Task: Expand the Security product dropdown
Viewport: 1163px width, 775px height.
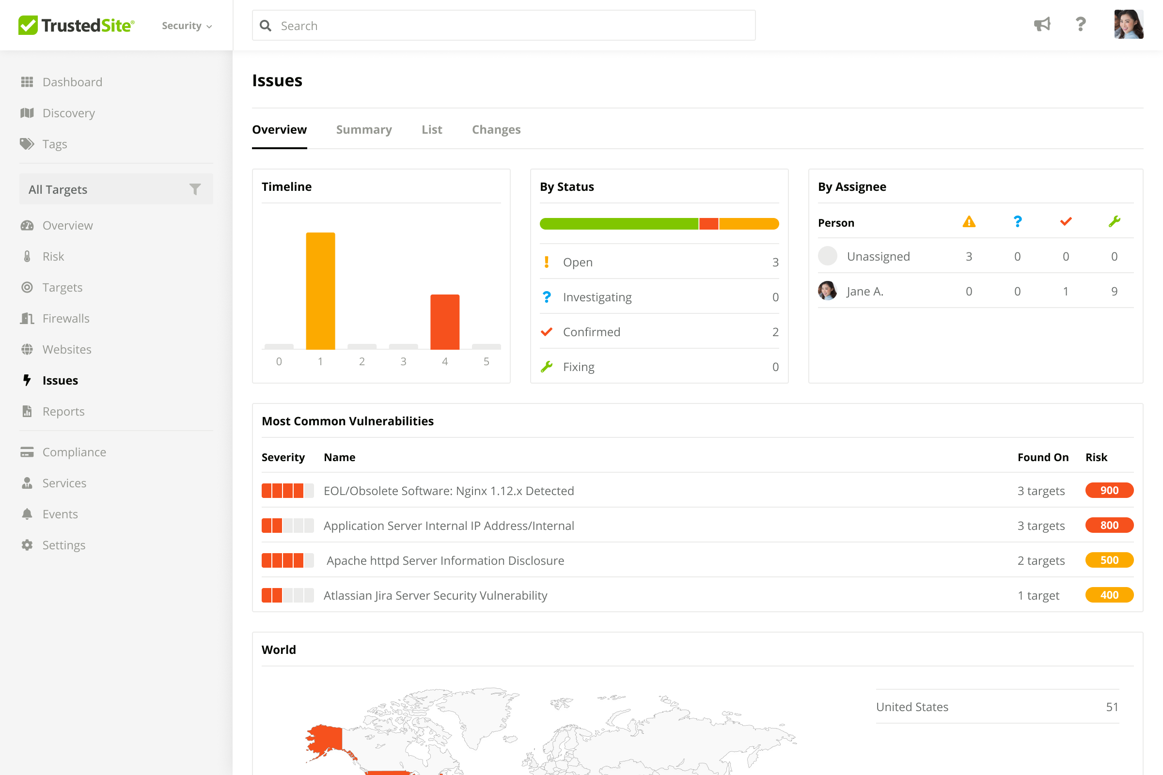Action: click(x=187, y=26)
